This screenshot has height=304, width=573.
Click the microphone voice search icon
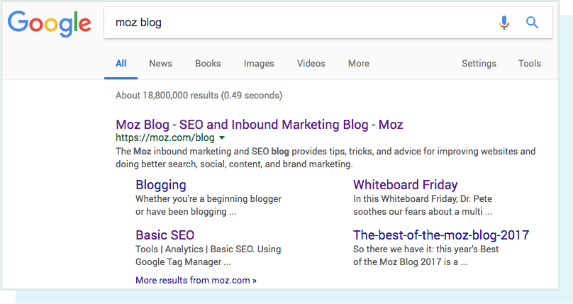pos(504,23)
